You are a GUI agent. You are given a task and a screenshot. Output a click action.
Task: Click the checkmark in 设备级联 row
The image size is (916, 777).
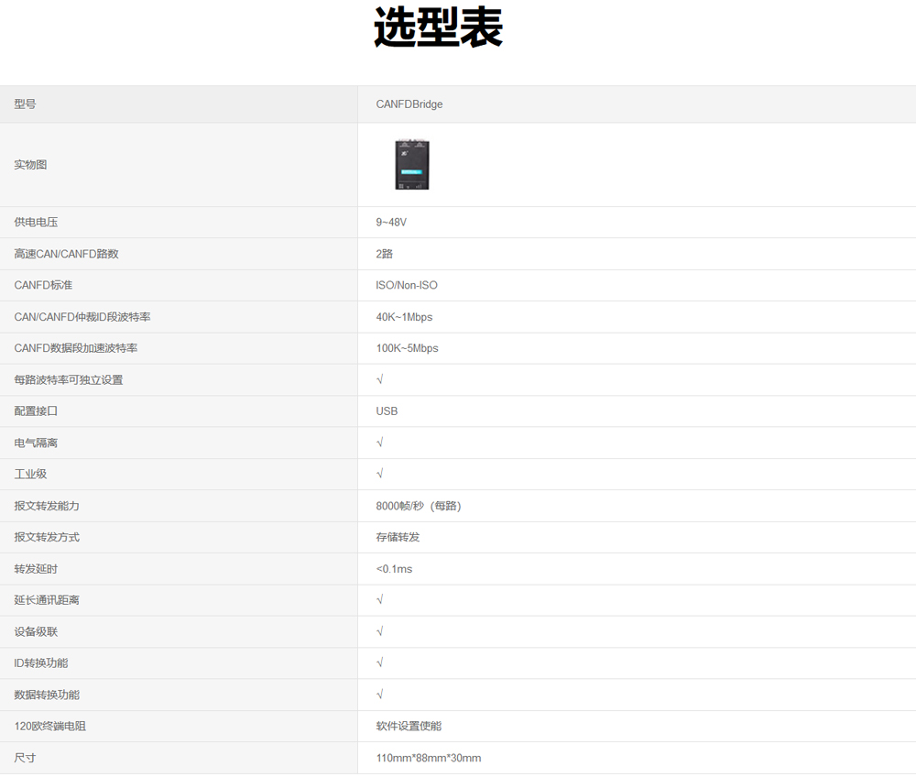pos(380,631)
